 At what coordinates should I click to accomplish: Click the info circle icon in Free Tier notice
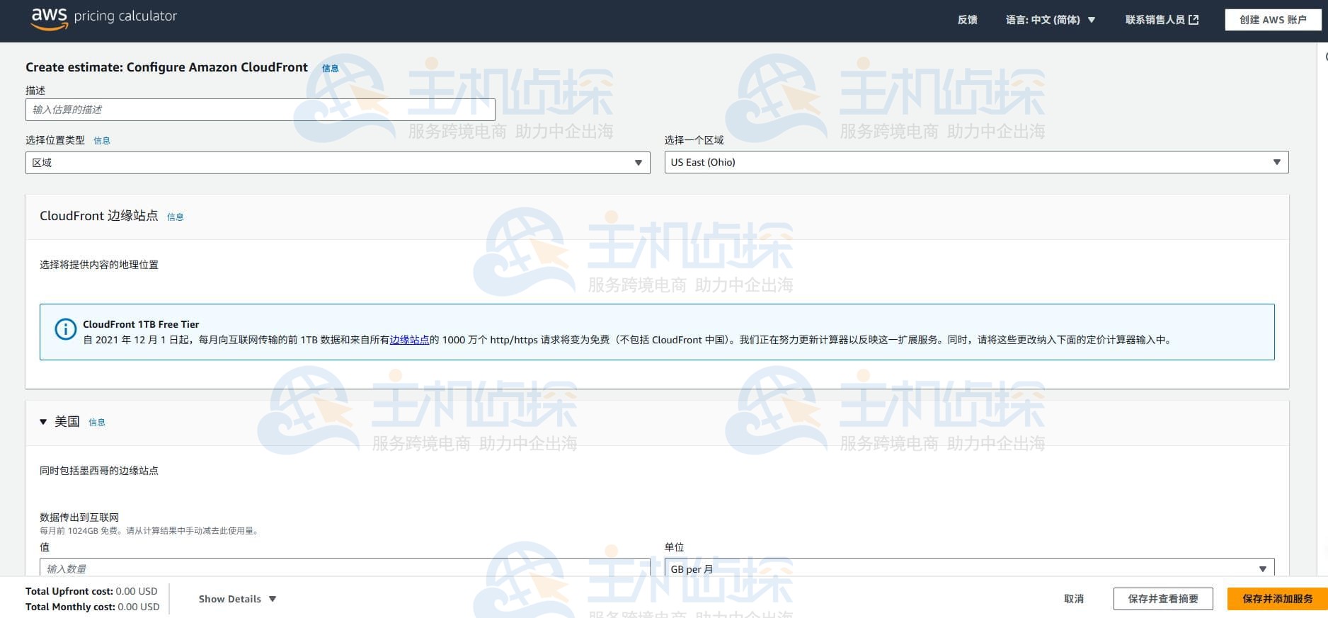[x=65, y=329]
